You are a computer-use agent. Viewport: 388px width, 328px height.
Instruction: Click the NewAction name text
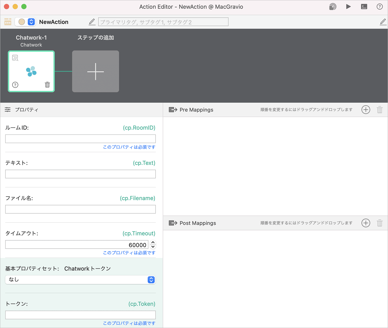pyautogui.click(x=54, y=22)
